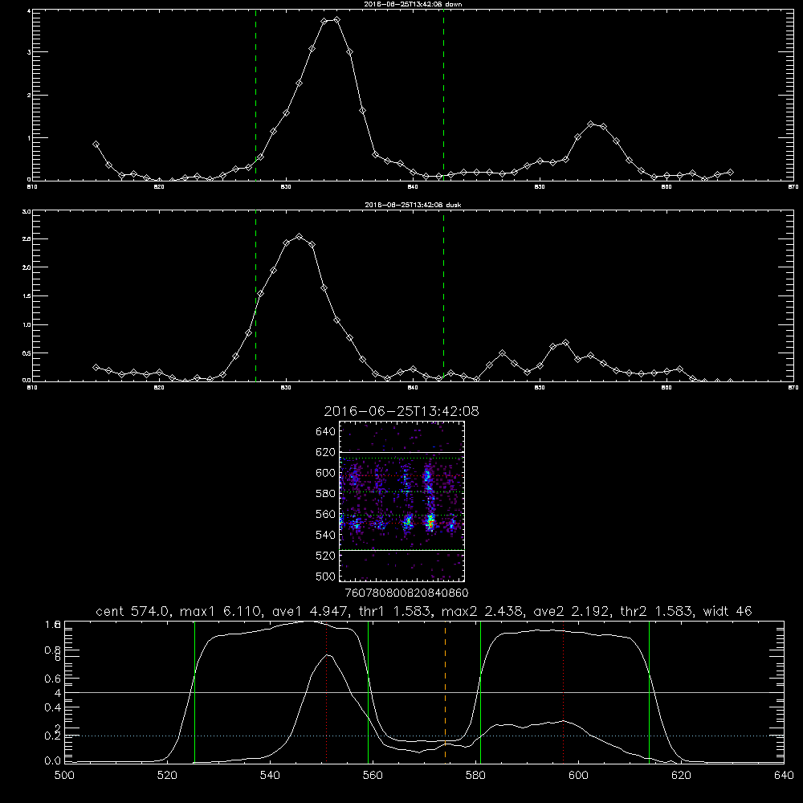Click the '500' label on the heatmap y-axis

tap(326, 577)
